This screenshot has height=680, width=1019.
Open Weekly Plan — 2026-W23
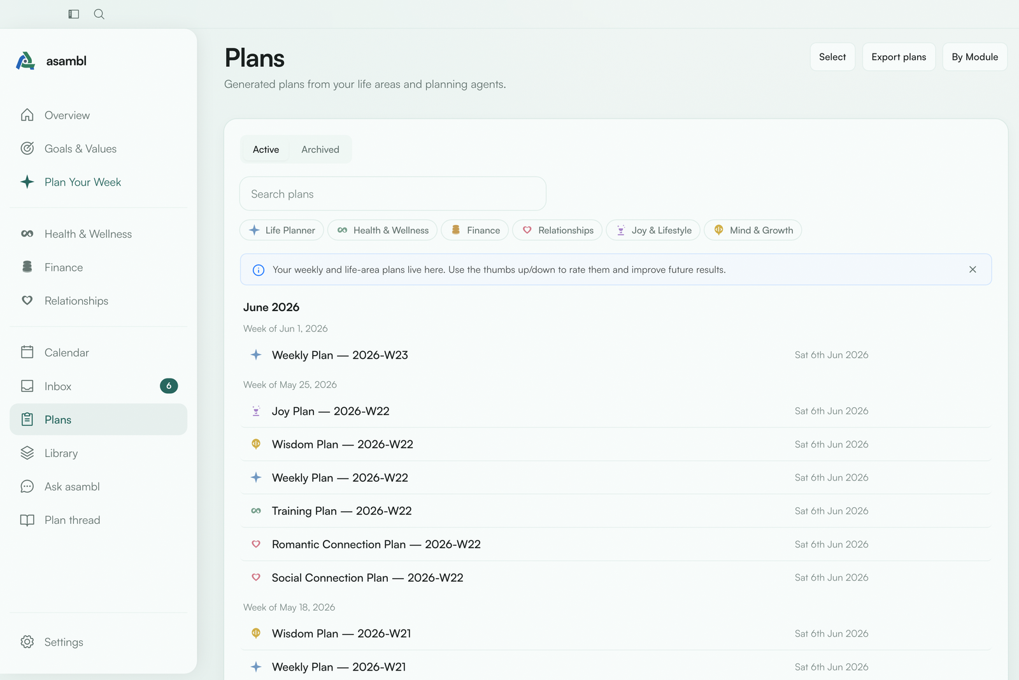tap(616, 355)
